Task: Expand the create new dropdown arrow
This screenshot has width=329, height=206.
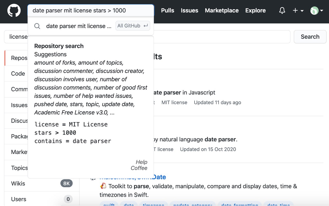Action: pyautogui.click(x=302, y=11)
